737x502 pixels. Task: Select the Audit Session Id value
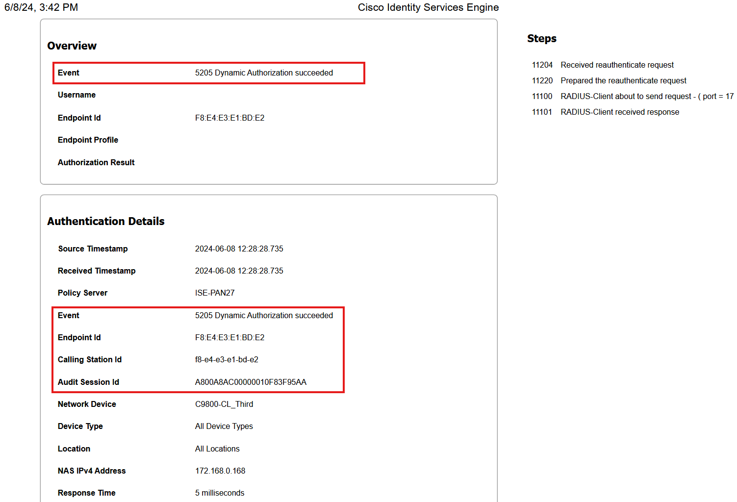(x=251, y=382)
